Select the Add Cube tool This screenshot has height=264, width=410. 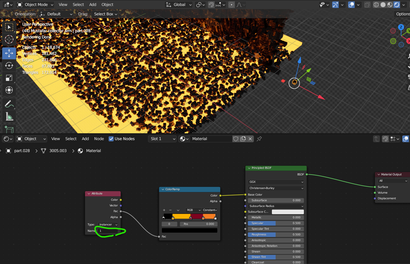9,129
